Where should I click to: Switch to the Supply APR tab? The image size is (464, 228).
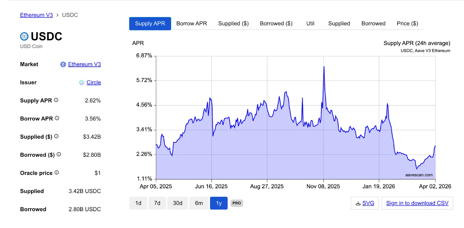pyautogui.click(x=150, y=23)
